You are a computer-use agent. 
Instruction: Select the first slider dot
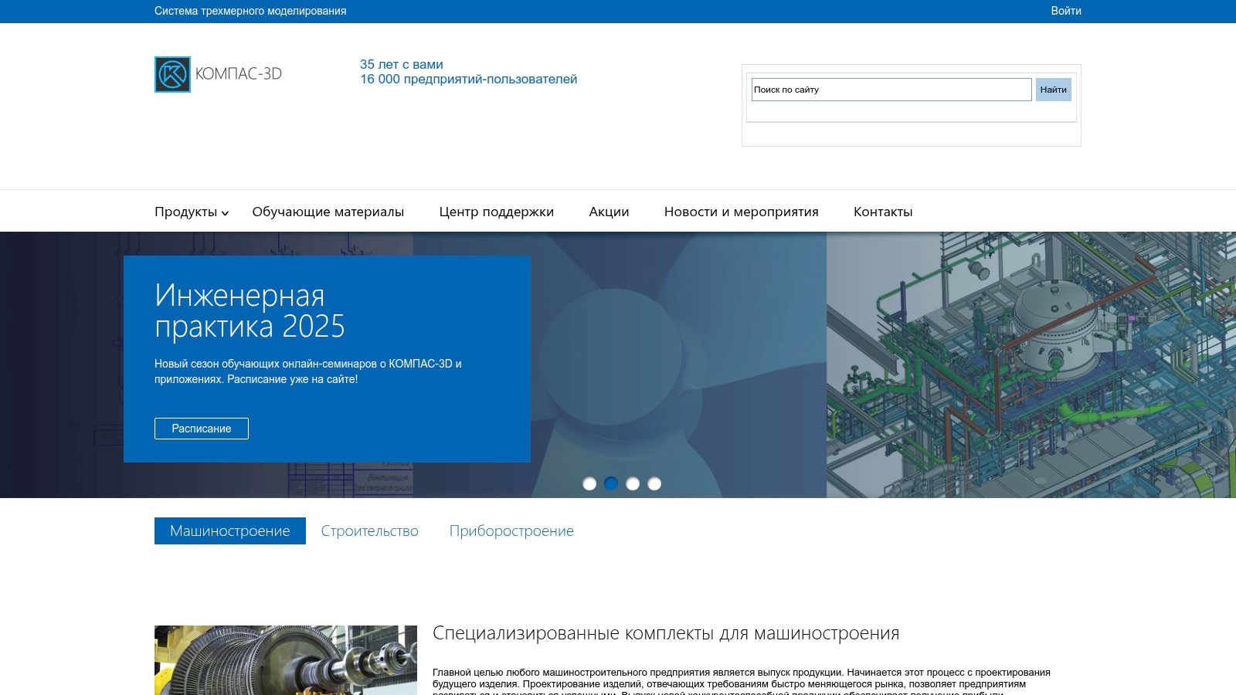[589, 483]
